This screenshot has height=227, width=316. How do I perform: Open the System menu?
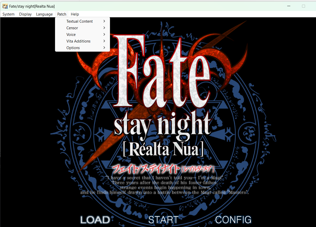pos(8,14)
